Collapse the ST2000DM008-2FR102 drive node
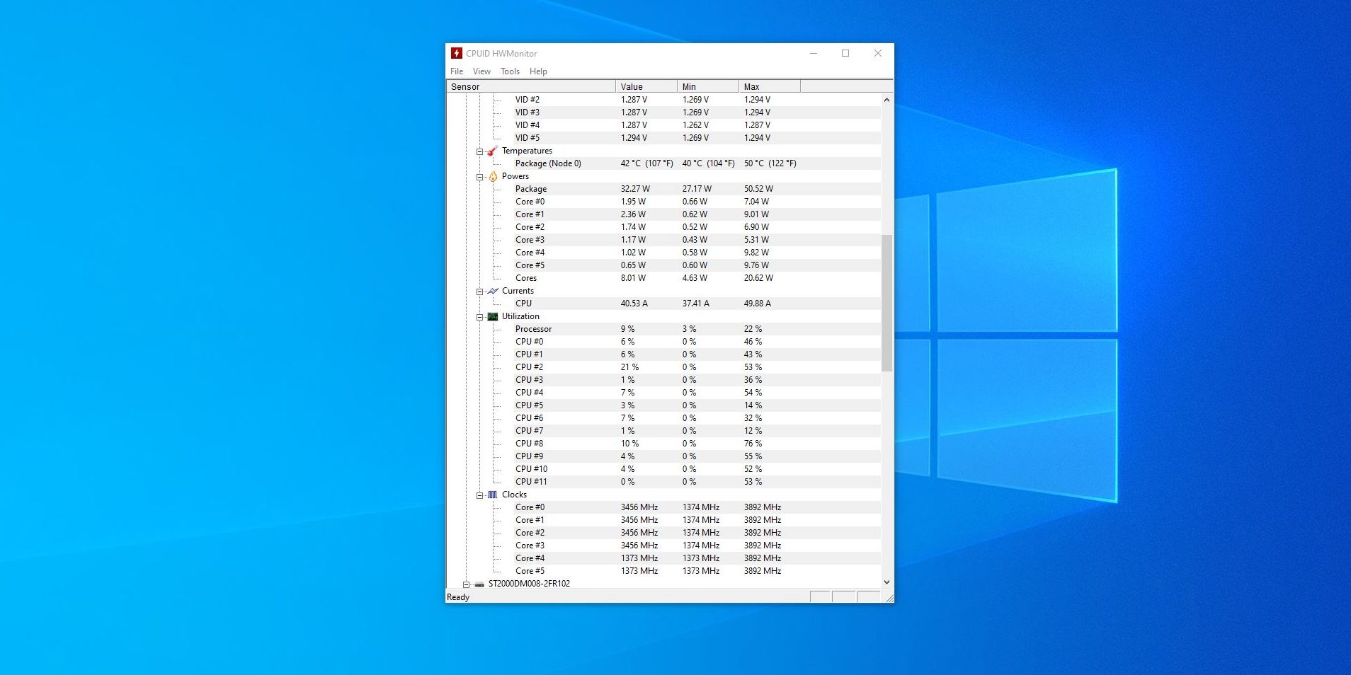This screenshot has height=675, width=1351. click(466, 584)
